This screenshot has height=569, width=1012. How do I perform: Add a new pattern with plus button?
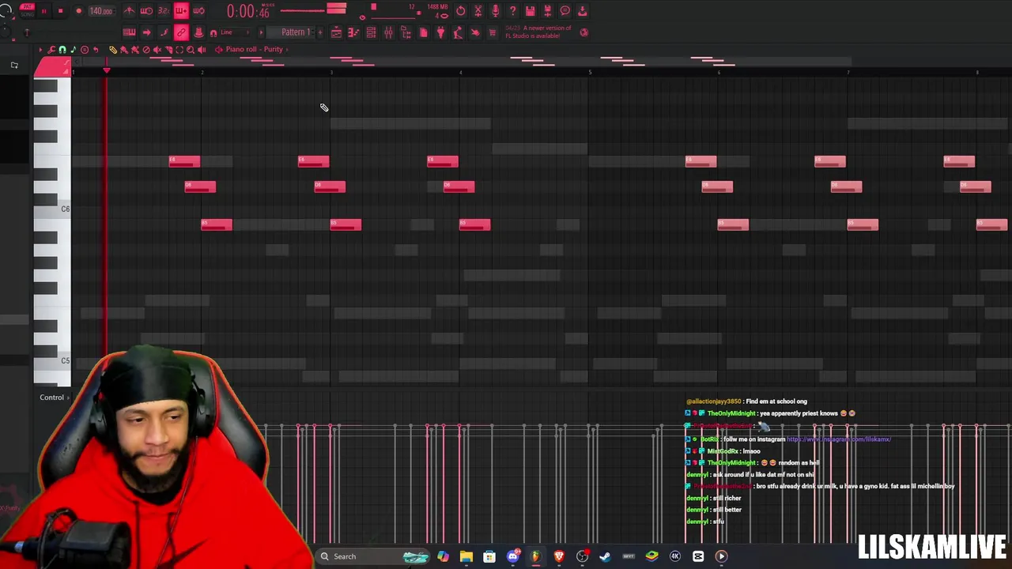[x=319, y=32]
